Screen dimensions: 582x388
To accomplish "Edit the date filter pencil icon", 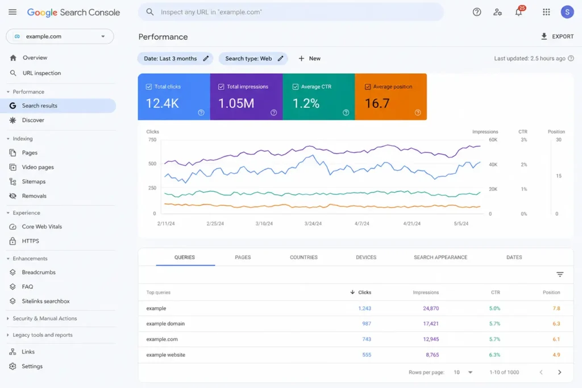I will (x=206, y=59).
